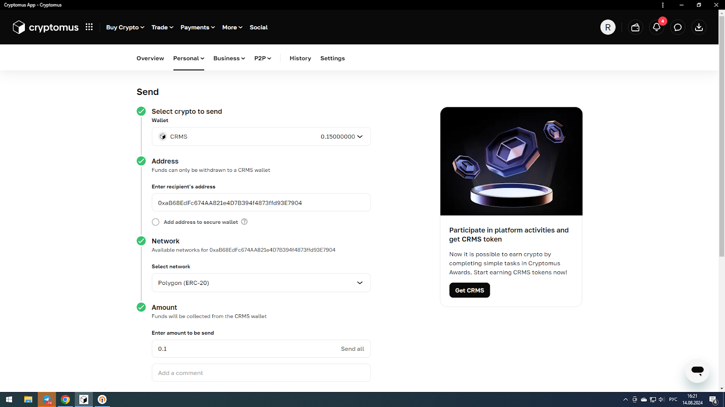The image size is (725, 407).
Task: Open the apps grid next to Cryptomus logo
Action: click(x=89, y=27)
